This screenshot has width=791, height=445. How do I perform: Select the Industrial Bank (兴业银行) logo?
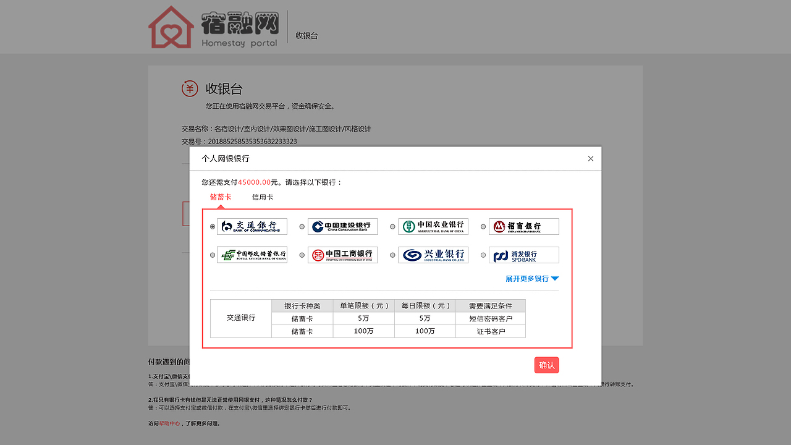click(x=433, y=255)
